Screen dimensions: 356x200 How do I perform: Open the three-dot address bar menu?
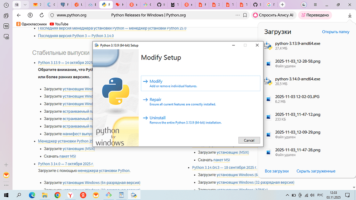(237, 15)
